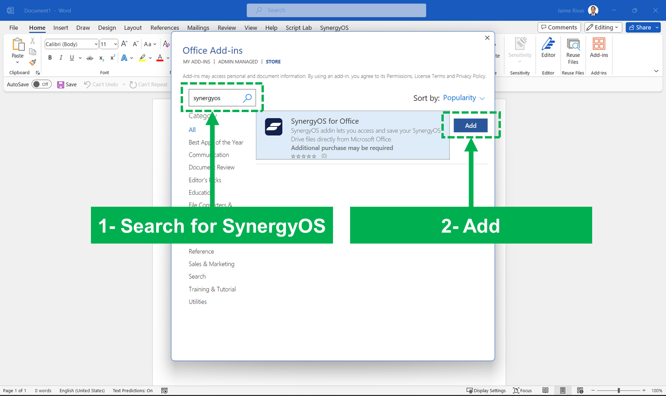
Task: Apply Strikethrough formatting
Action: point(90,58)
